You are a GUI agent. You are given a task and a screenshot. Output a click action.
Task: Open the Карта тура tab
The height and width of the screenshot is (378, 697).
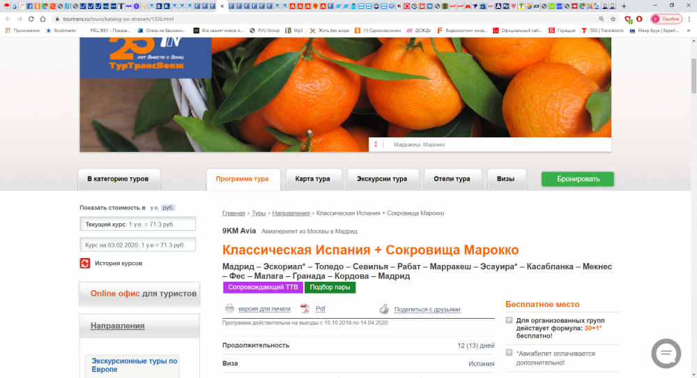coord(312,179)
